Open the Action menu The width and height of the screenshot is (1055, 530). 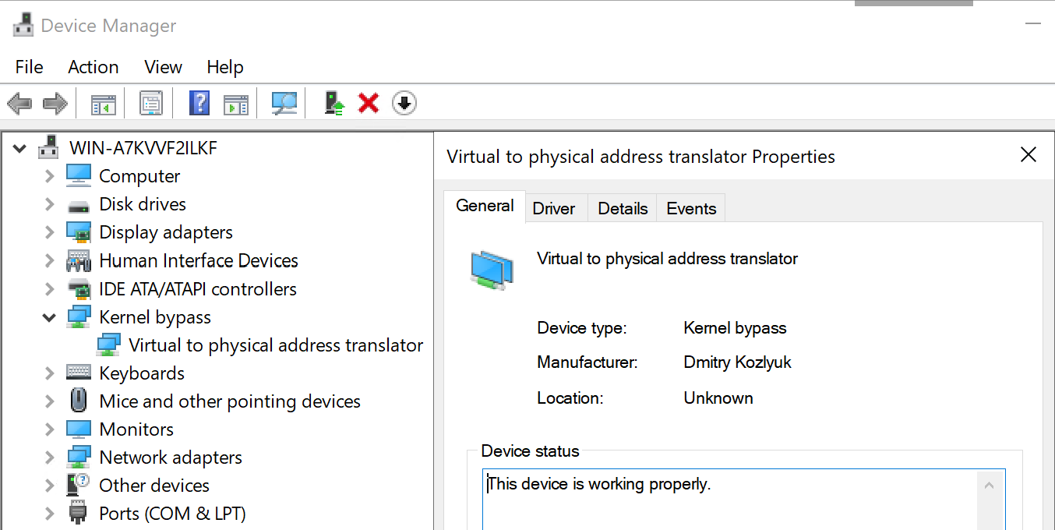(93, 67)
